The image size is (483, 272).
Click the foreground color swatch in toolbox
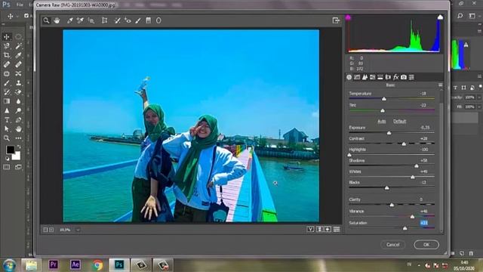[10, 150]
